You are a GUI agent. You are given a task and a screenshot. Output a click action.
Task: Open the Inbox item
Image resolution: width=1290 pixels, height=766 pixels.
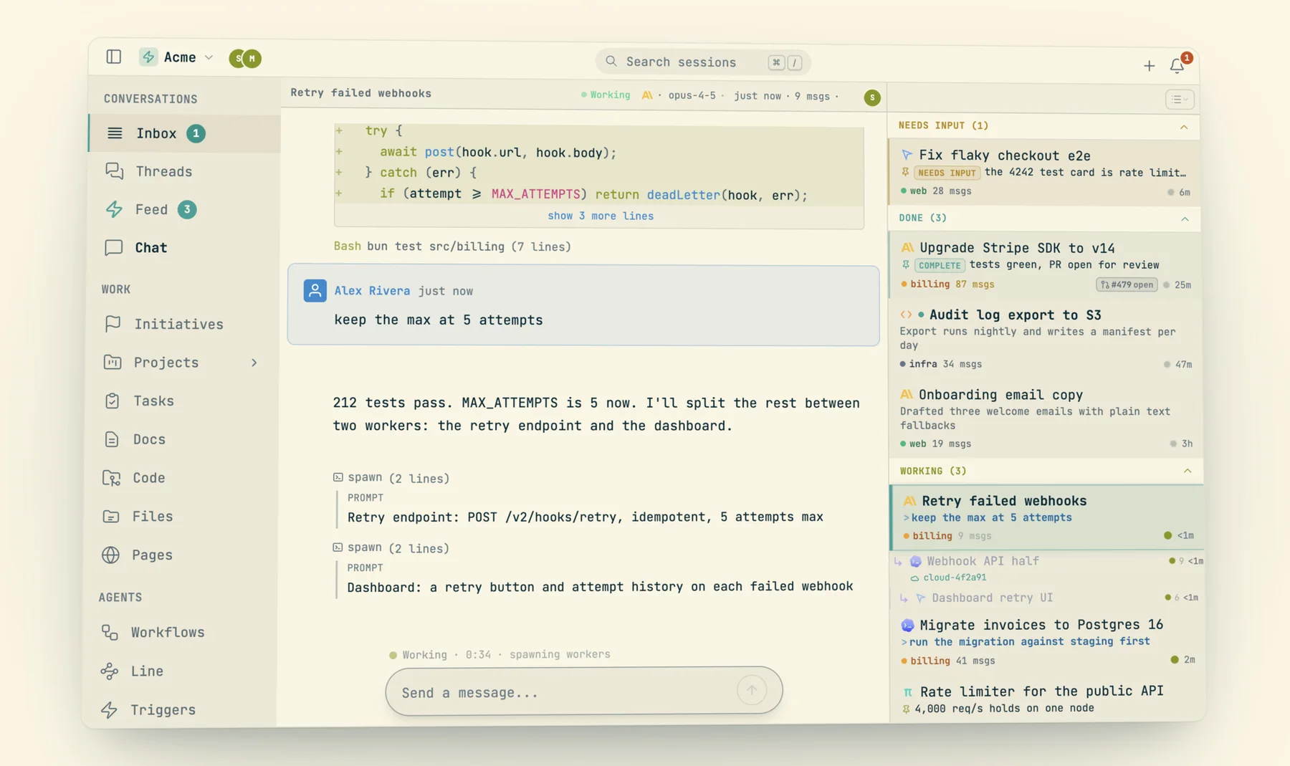(185, 133)
